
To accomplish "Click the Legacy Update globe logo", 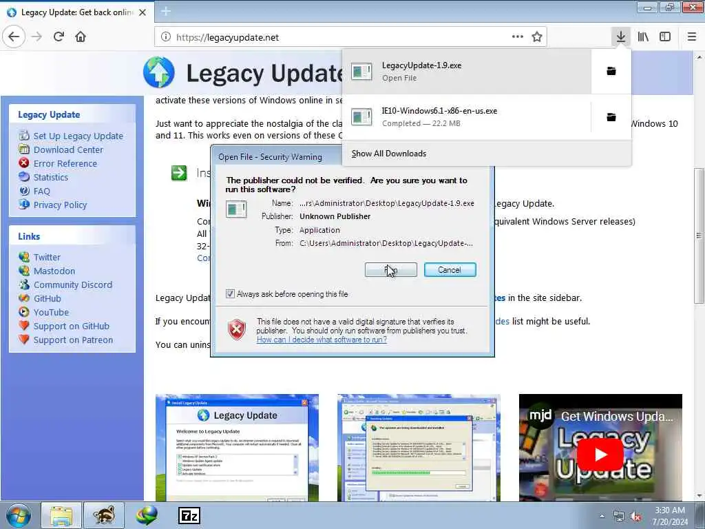I will click(x=159, y=72).
